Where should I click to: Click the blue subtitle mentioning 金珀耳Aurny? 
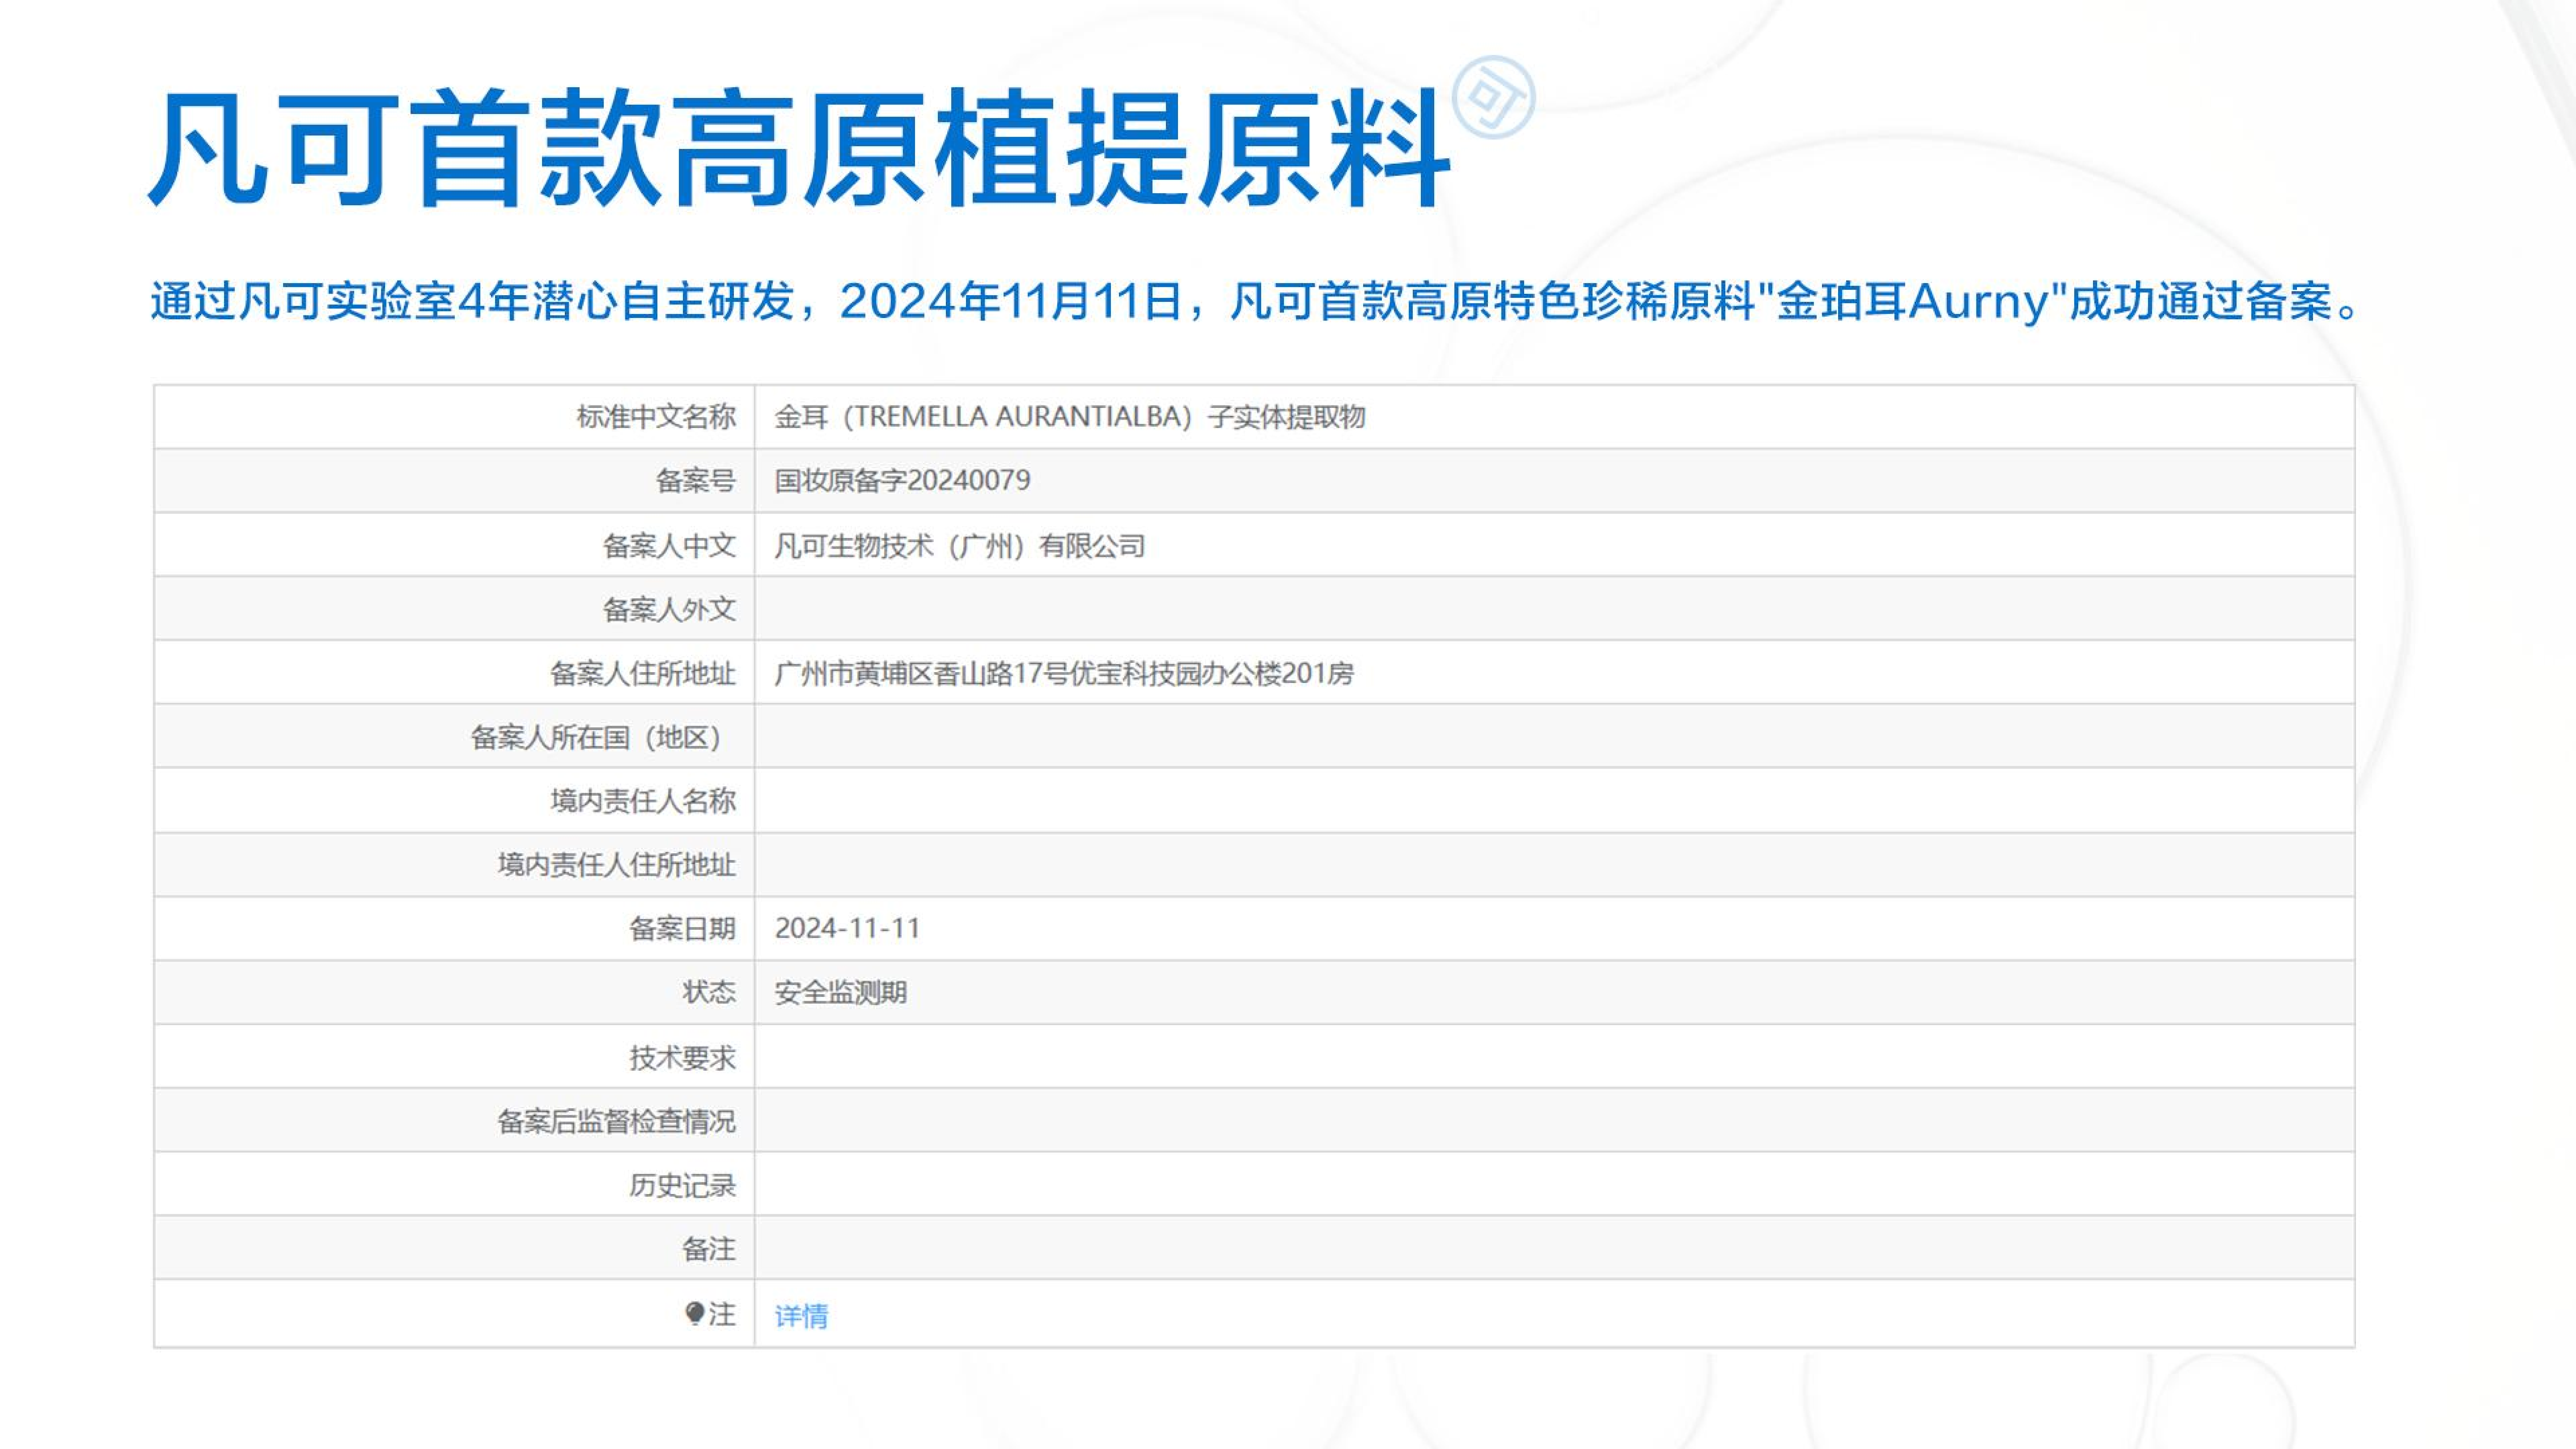tap(1255, 301)
